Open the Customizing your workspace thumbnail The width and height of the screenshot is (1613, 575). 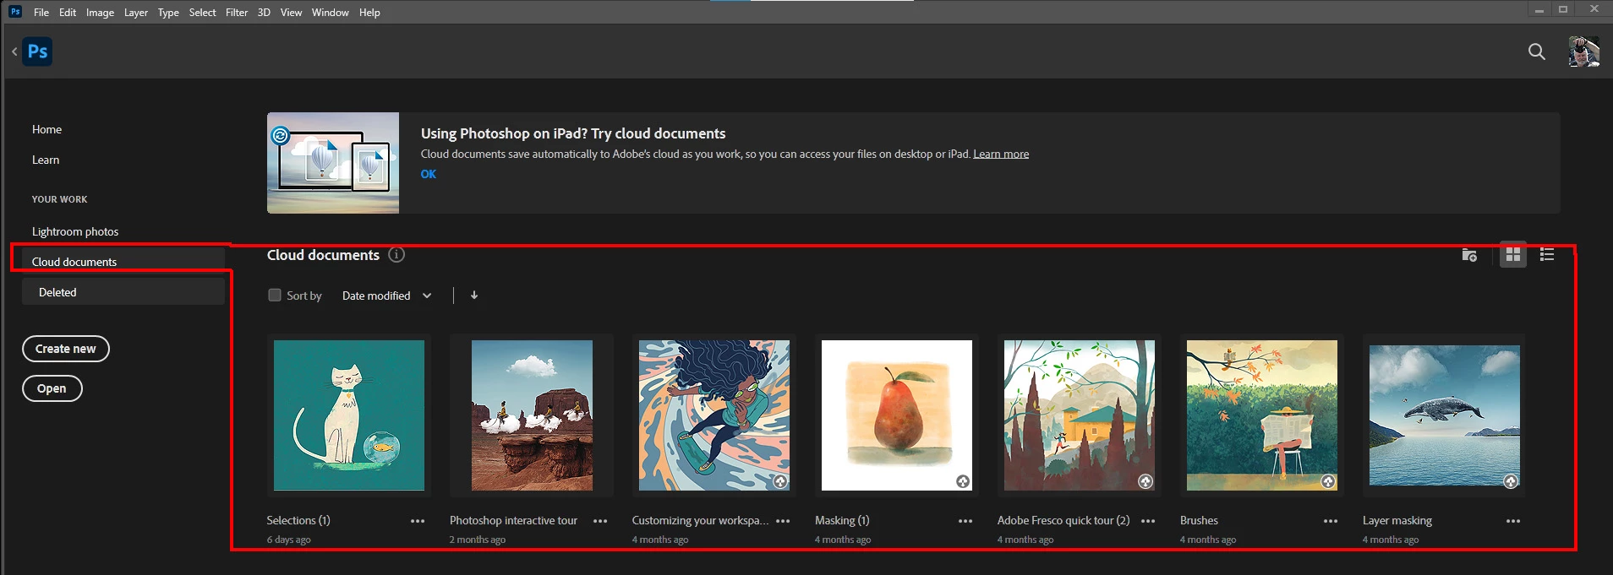pyautogui.click(x=714, y=415)
